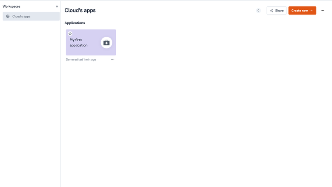The height and width of the screenshot is (187, 332).
Task: Click the Workspaces sidebar heading
Action: pyautogui.click(x=11, y=6)
